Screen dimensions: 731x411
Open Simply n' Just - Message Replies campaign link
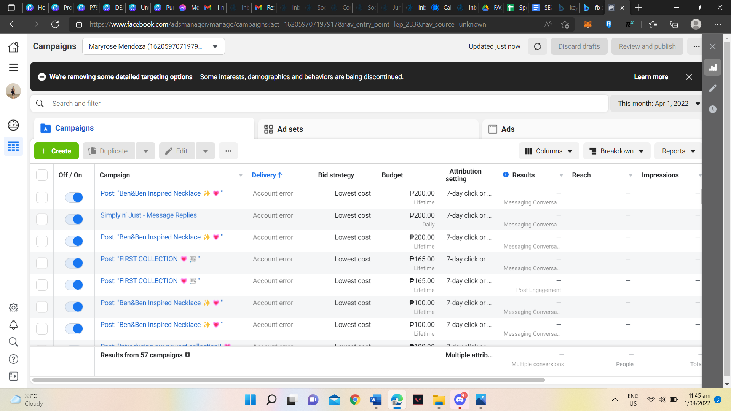pos(148,215)
